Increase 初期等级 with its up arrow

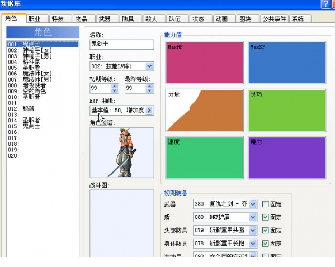click(115, 86)
